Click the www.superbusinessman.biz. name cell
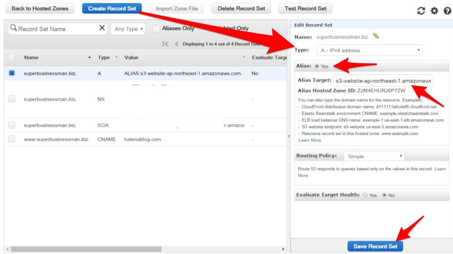This screenshot has width=453, height=254. (57, 139)
